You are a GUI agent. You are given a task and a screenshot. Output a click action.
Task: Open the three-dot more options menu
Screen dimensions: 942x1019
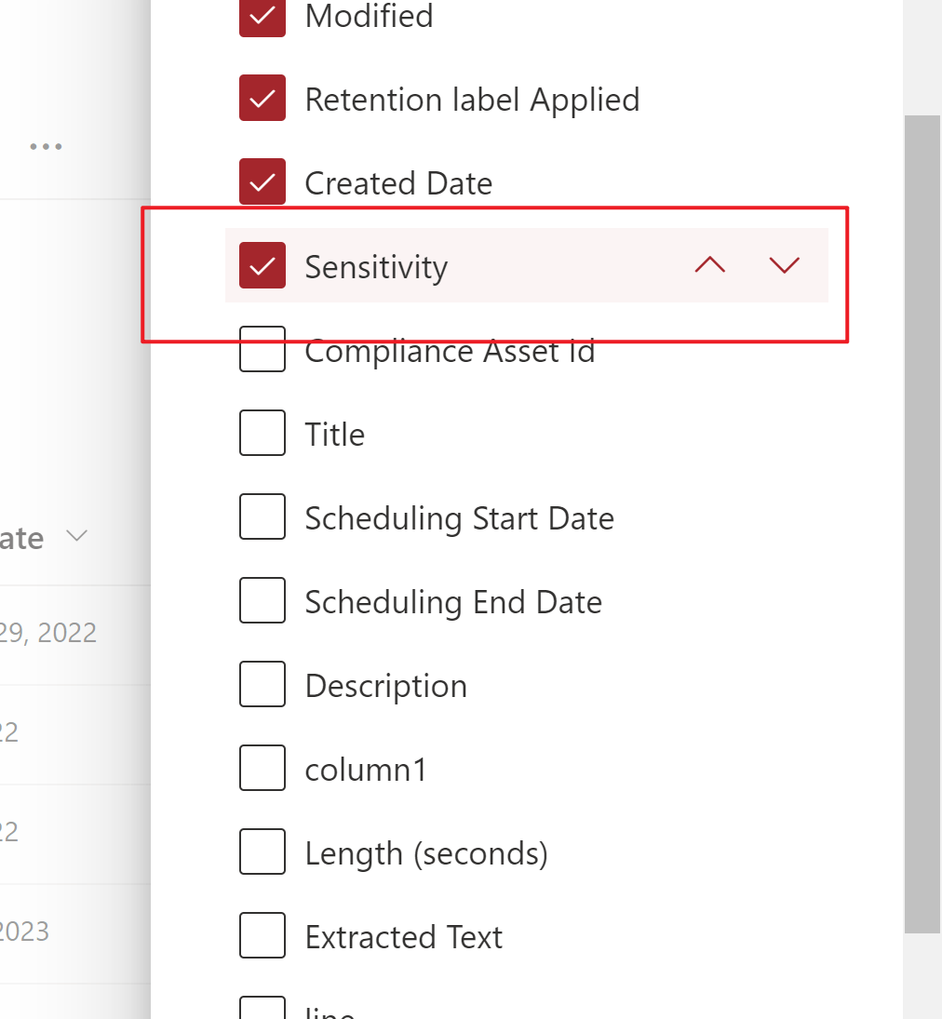(x=47, y=147)
